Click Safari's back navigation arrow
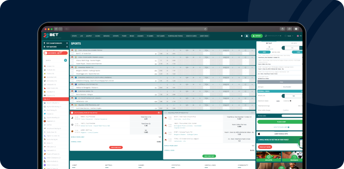Viewport: 344px width, 169px height. 56,29
